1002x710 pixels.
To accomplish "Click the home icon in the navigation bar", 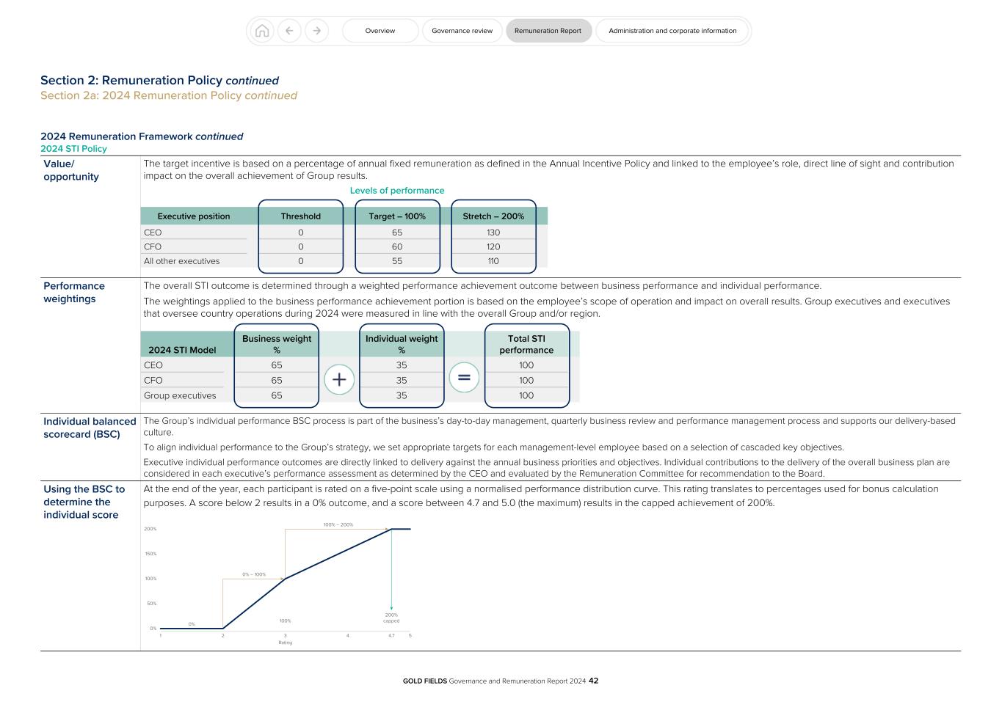I will (x=262, y=31).
